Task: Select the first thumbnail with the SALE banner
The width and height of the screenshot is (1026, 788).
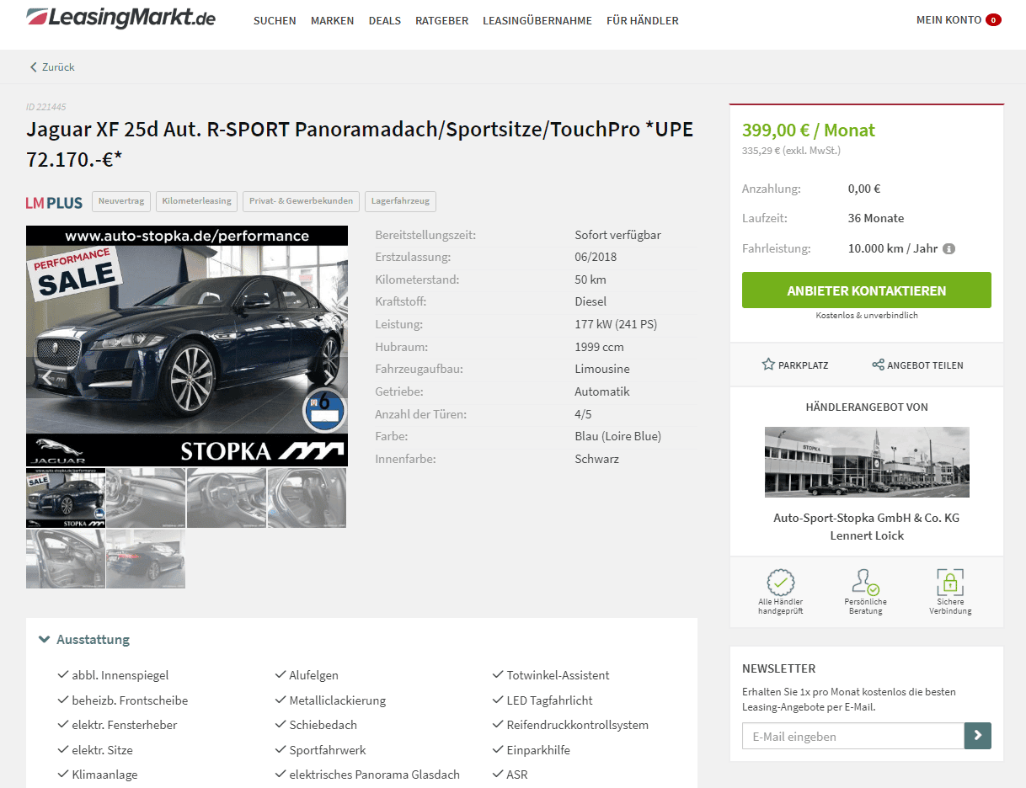Action: pyautogui.click(x=66, y=498)
